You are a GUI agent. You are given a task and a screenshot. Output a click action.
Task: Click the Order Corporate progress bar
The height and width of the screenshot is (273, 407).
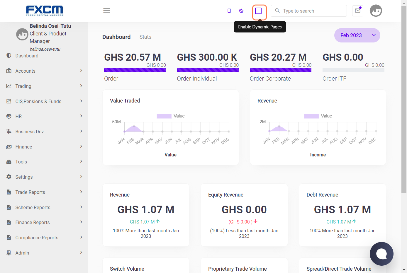point(281,70)
